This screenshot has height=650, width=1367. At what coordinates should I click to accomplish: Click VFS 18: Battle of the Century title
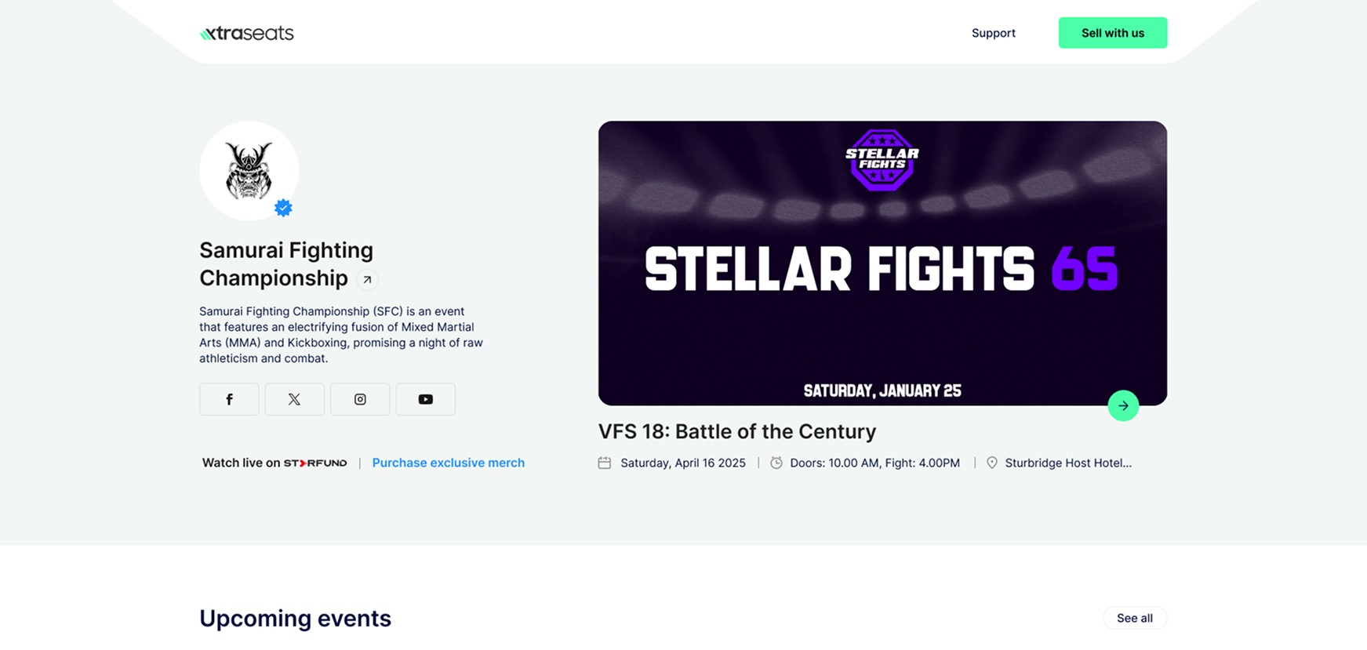(x=737, y=431)
